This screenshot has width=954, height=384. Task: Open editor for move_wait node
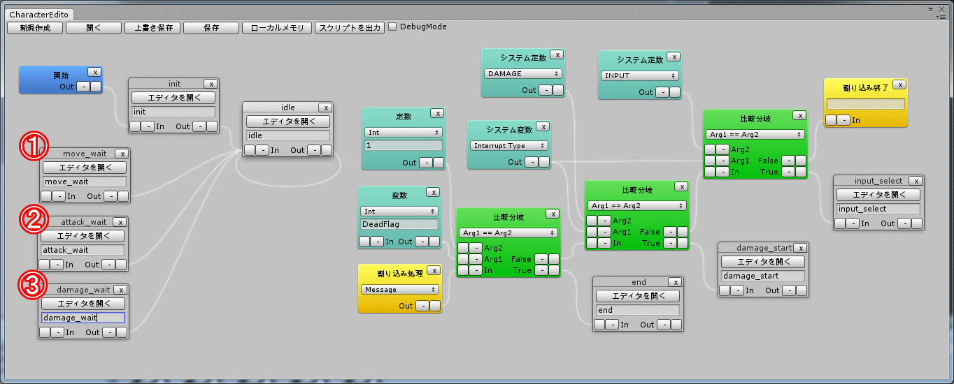point(84,168)
